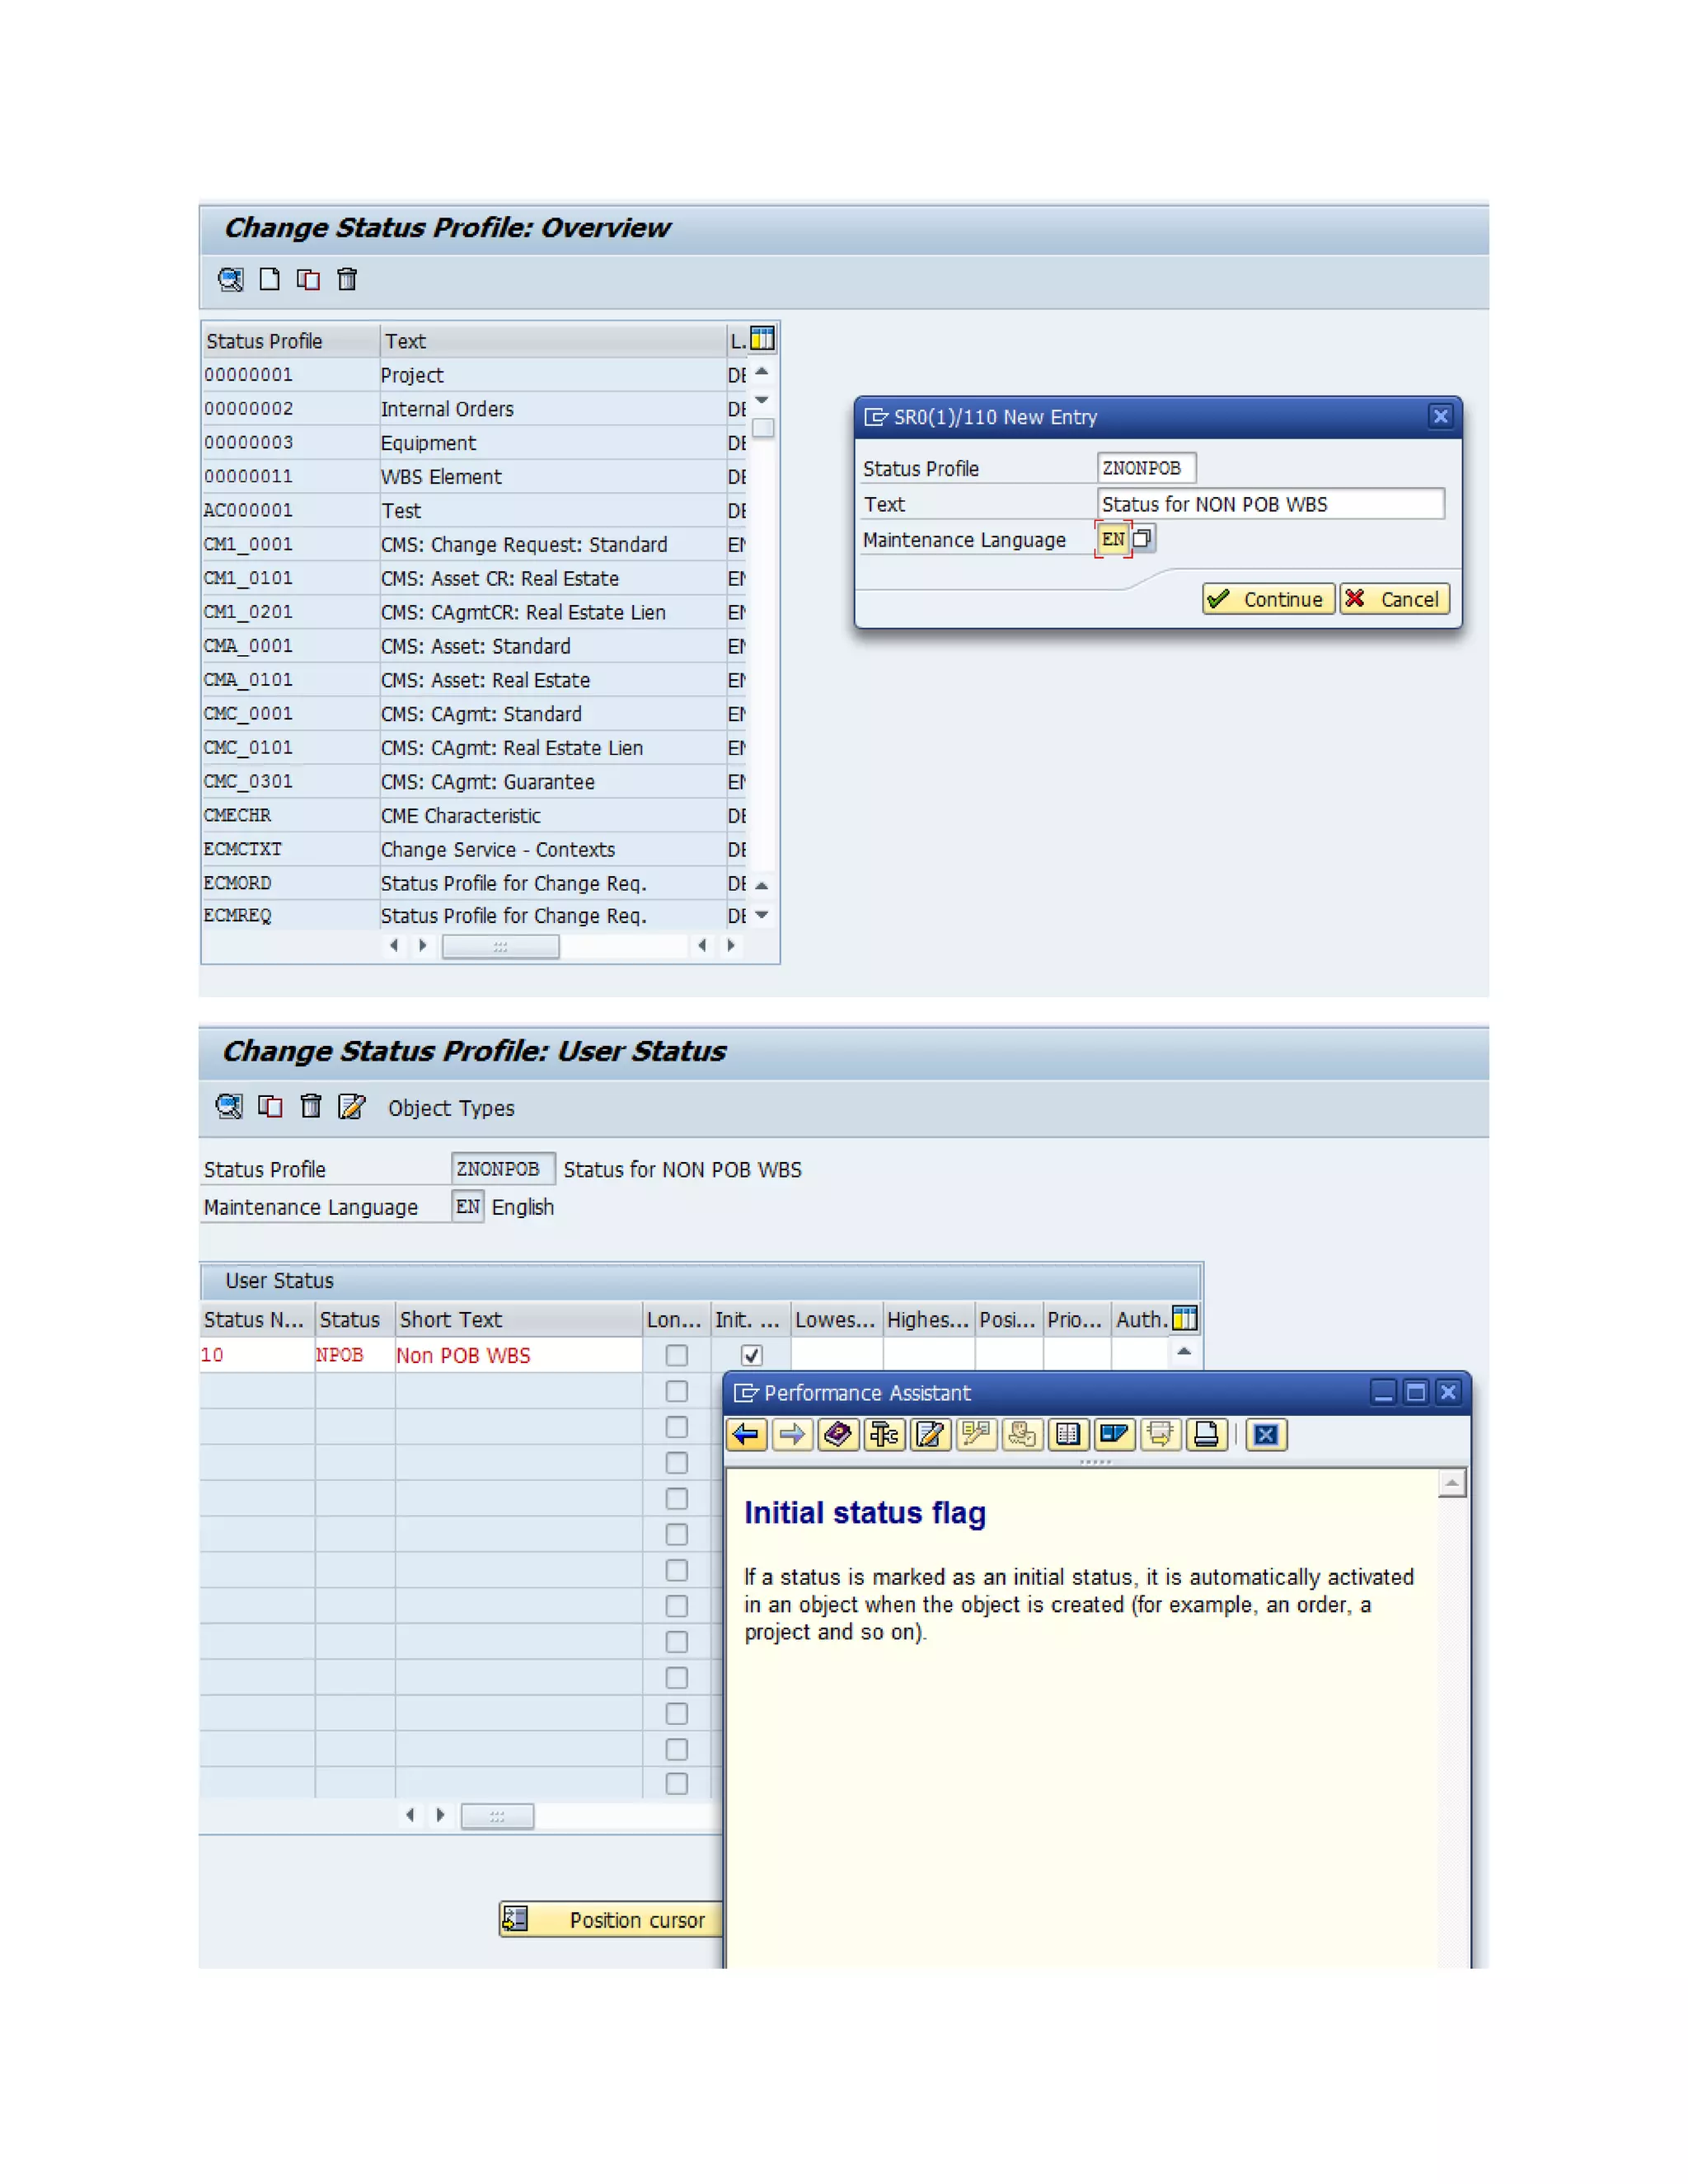Image resolution: width=1688 pixels, height=2184 pixels.
Task: Open technical information in Performance Assistant
Action: pyautogui.click(x=884, y=1435)
